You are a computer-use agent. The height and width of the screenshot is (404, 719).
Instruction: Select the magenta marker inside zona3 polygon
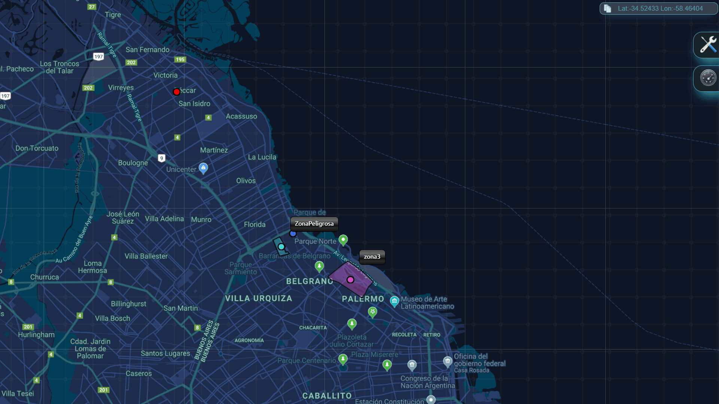[350, 280]
